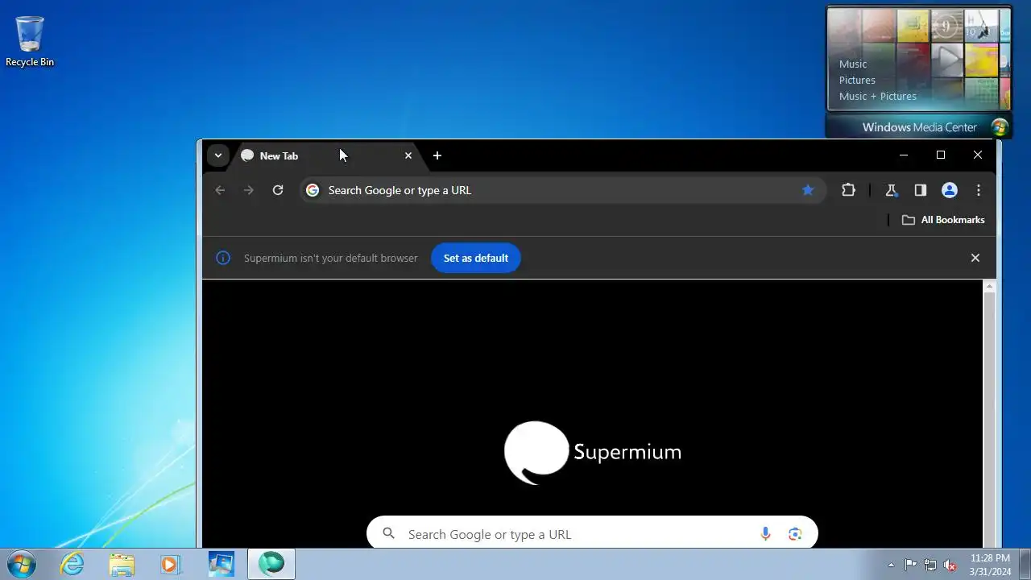Open network tray icon

pyautogui.click(x=930, y=565)
